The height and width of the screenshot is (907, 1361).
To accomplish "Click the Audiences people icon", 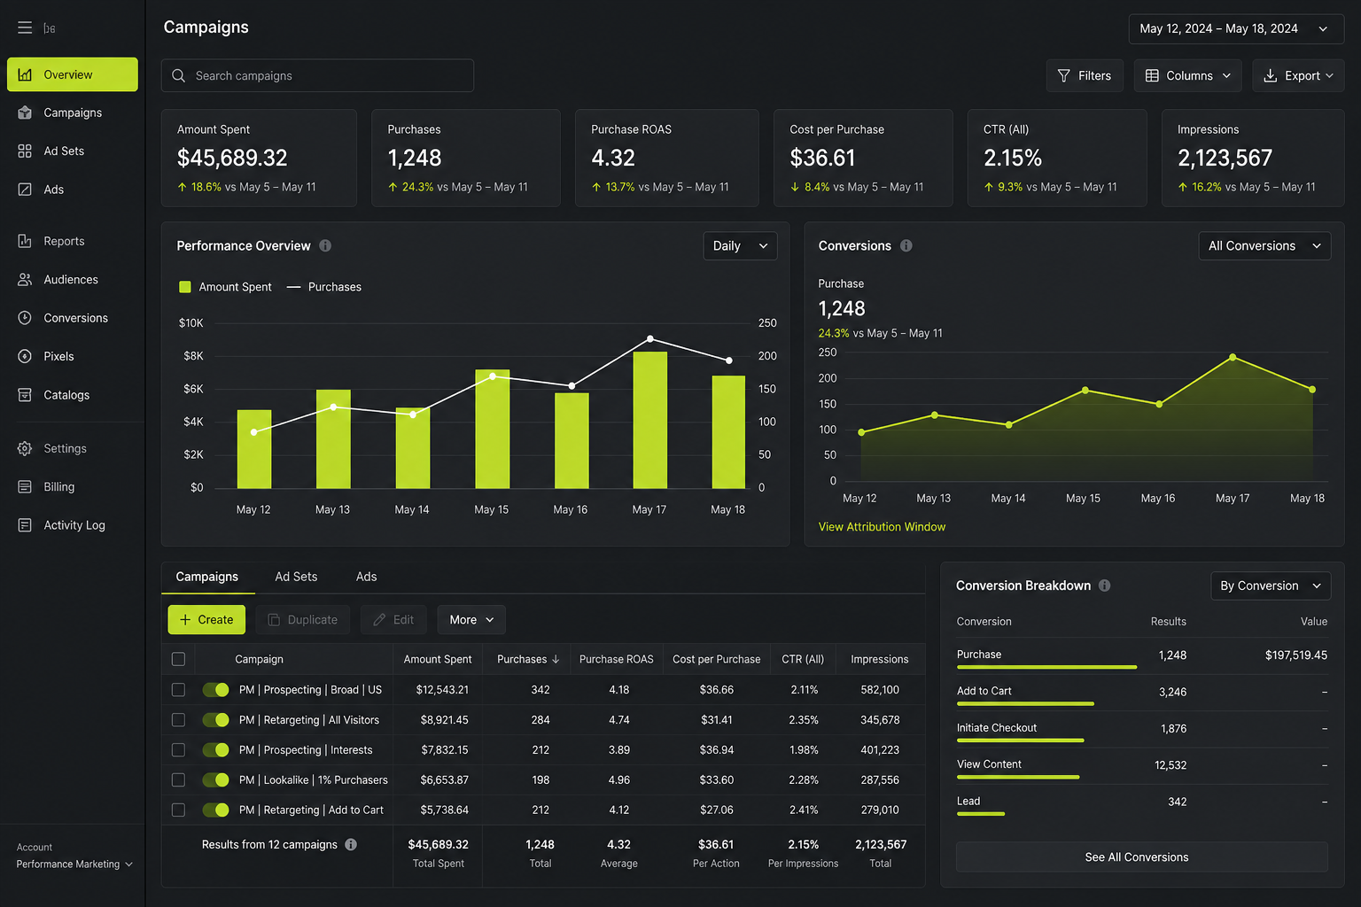I will click(25, 280).
